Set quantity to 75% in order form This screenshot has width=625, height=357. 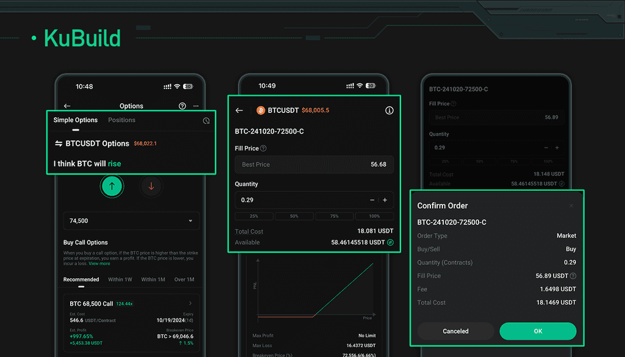[x=334, y=216]
